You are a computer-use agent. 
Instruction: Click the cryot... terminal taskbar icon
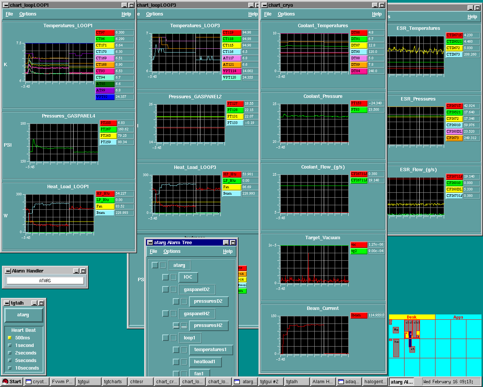pyautogui.click(x=36, y=382)
